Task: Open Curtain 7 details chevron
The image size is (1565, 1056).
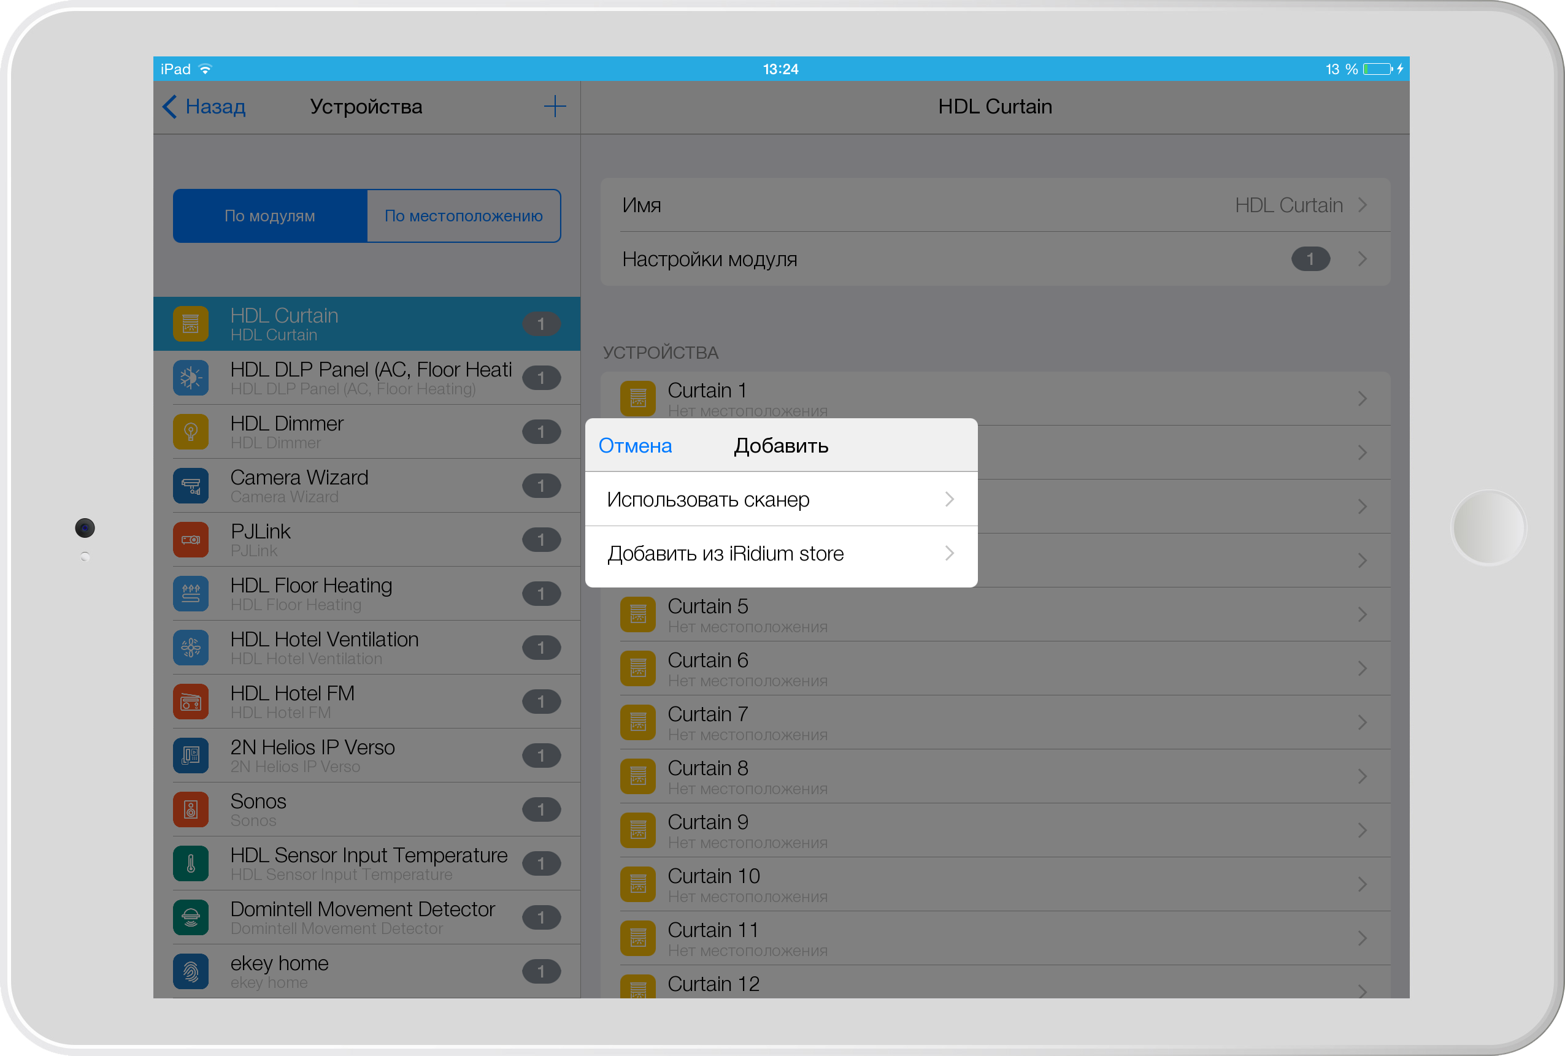Action: (1363, 722)
